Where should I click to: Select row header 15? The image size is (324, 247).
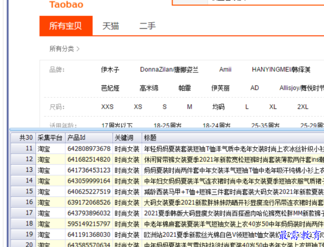23,192
